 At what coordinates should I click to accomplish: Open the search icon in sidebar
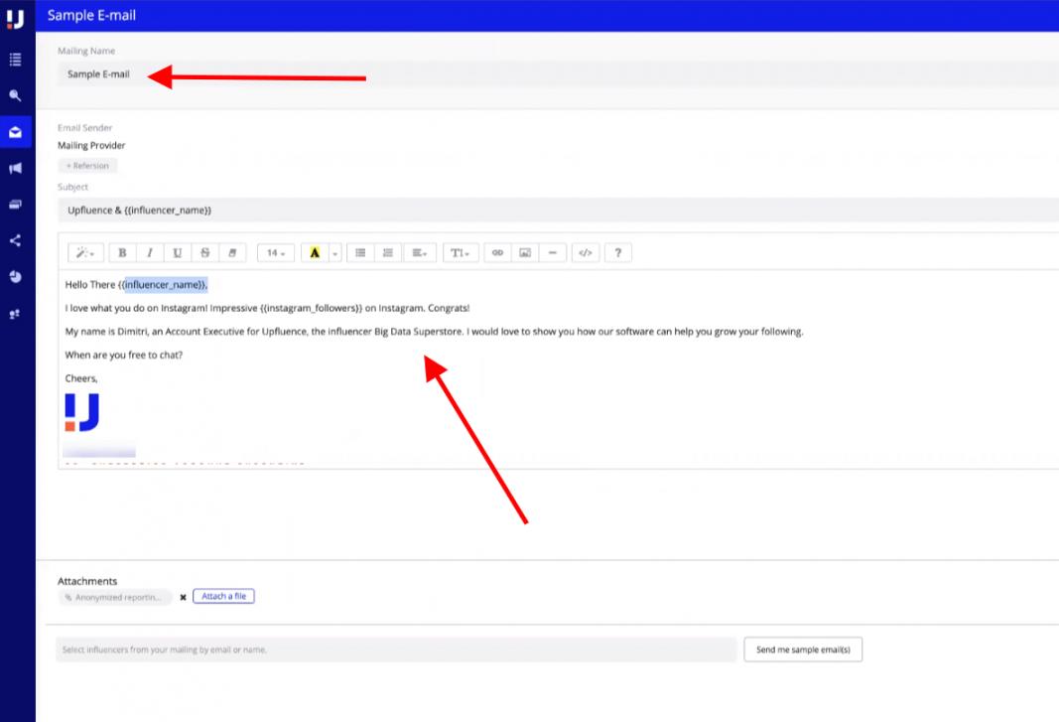point(15,95)
